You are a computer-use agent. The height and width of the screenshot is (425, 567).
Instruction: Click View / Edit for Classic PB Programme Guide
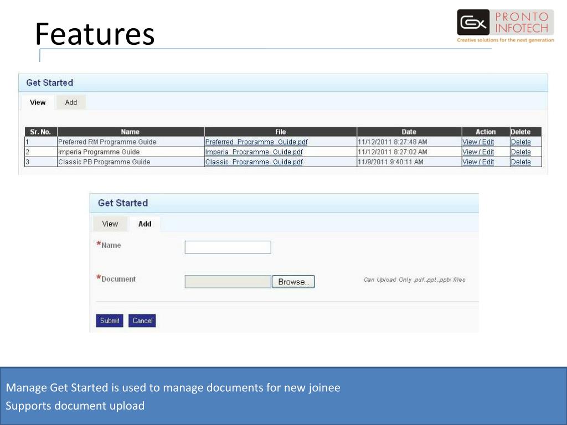coord(478,162)
